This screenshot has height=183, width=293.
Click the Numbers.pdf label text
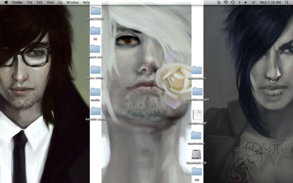click(197, 123)
